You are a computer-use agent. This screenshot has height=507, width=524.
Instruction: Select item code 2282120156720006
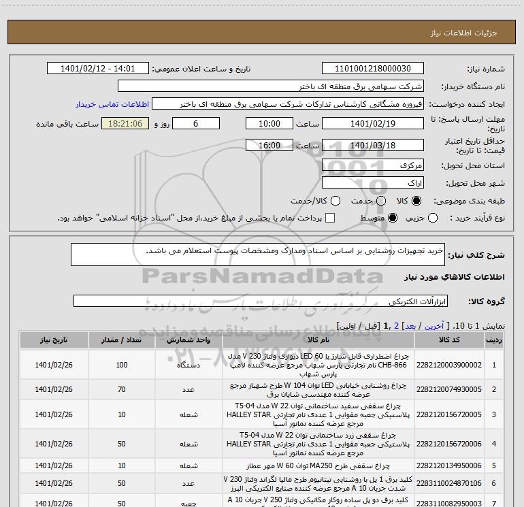pyautogui.click(x=449, y=444)
